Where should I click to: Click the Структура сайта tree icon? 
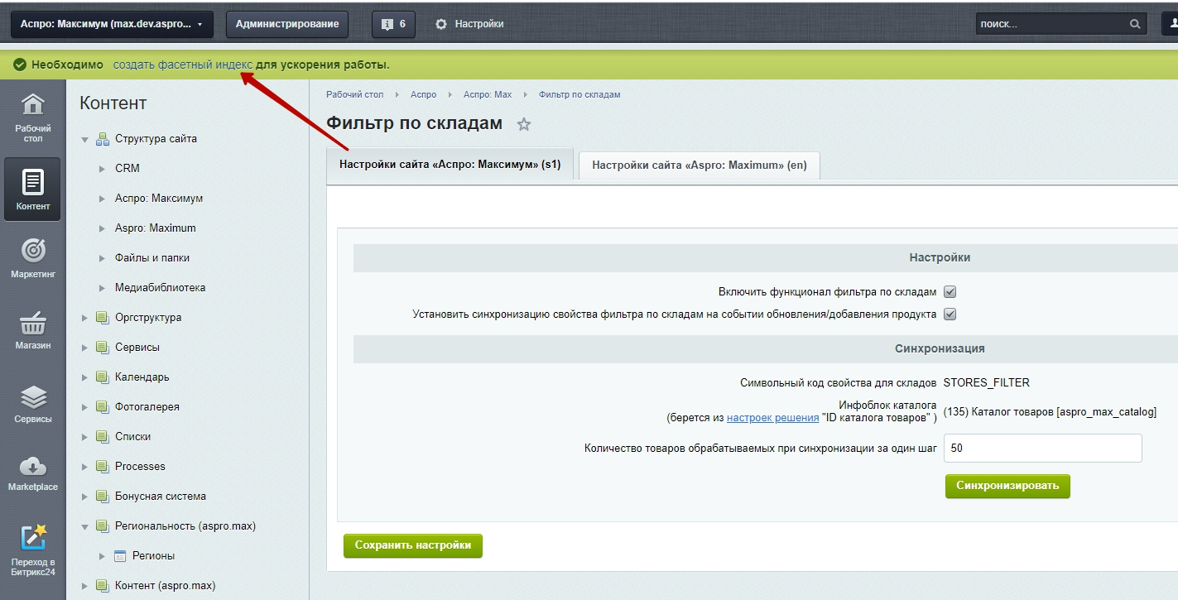pos(103,138)
